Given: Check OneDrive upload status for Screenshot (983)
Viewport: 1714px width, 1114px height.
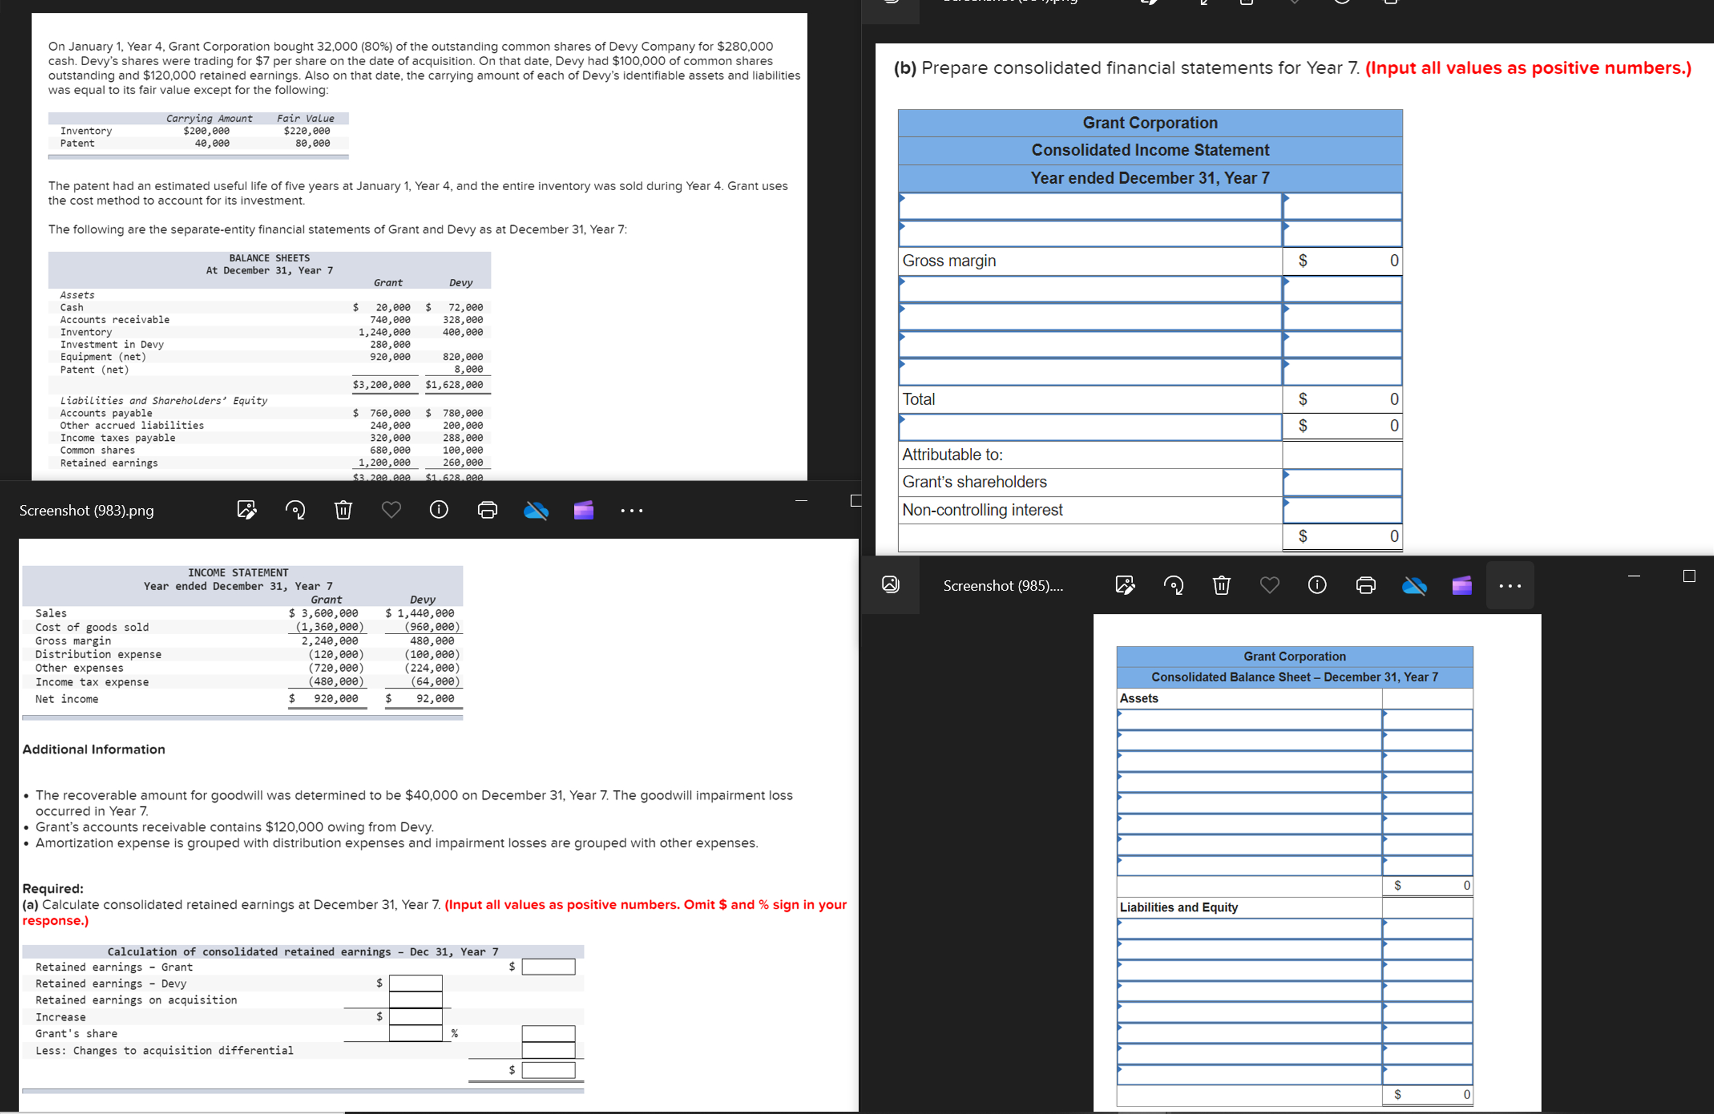Looking at the screenshot, I should click(536, 510).
